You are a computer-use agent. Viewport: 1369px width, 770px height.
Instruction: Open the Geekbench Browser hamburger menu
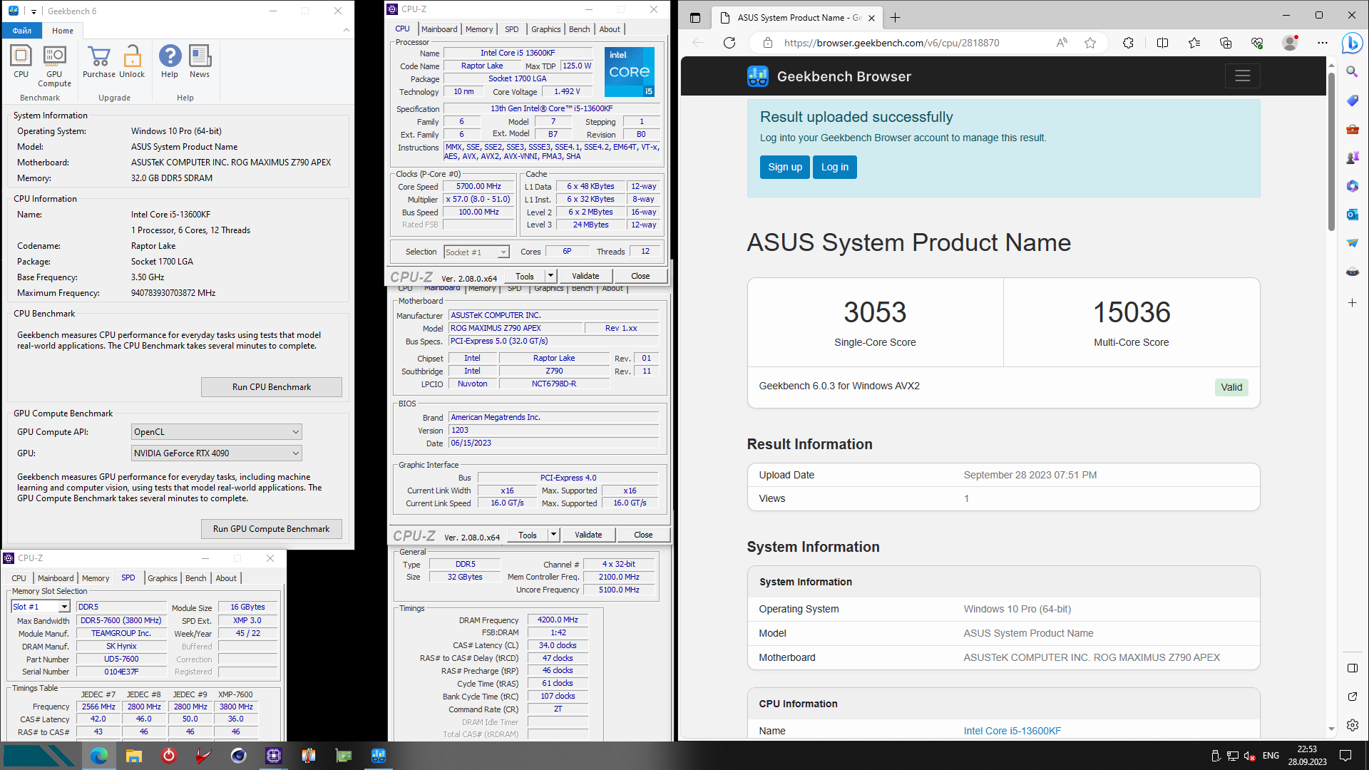(1243, 76)
